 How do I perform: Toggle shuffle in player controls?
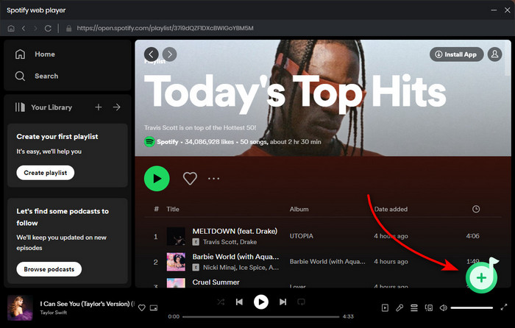coord(221,302)
